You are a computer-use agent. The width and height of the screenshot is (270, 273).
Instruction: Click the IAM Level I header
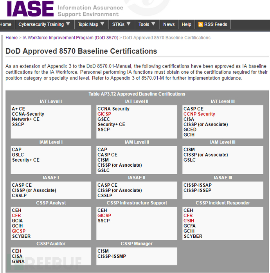51,142
